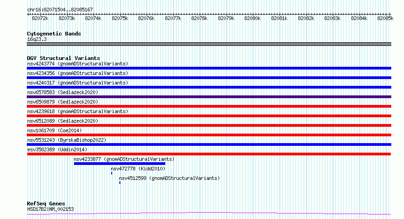Select the tiny blue mark for nsv472778

coord(112,173)
